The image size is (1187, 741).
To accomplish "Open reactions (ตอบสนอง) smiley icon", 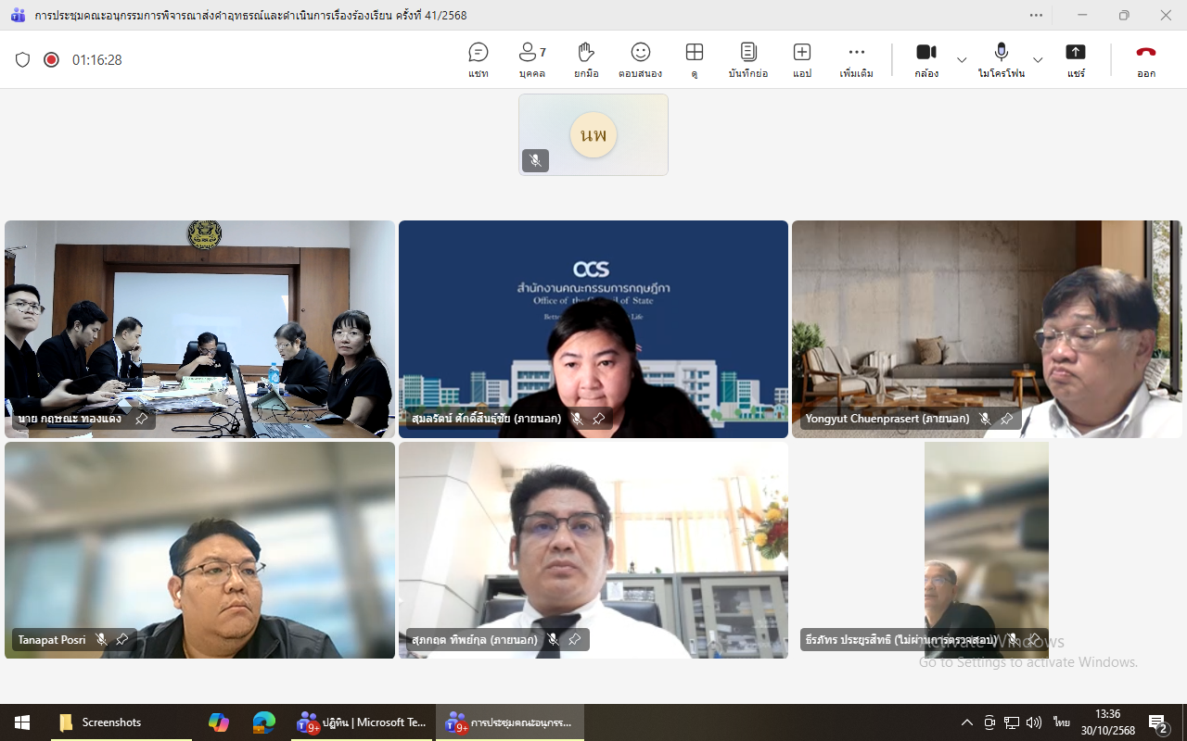I will coord(640,59).
